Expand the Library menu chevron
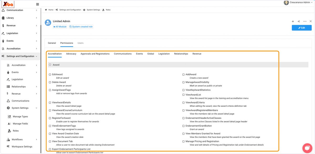 click(x=36, y=18)
